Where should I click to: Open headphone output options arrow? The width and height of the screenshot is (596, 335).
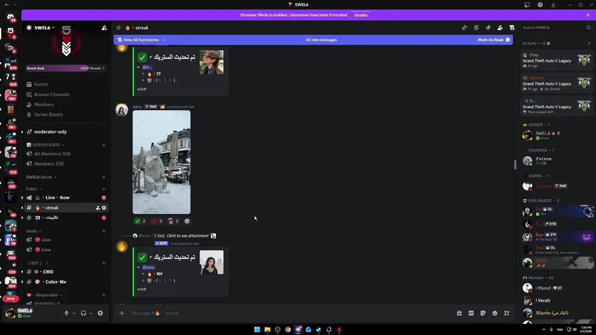pos(90,313)
